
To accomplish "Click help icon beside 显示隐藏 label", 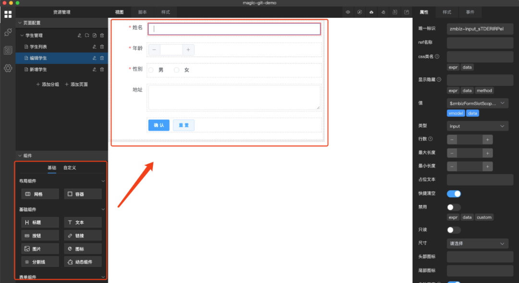I will (439, 80).
